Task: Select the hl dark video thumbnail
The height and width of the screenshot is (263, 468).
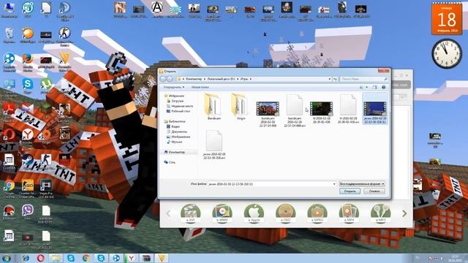Action: point(321,109)
